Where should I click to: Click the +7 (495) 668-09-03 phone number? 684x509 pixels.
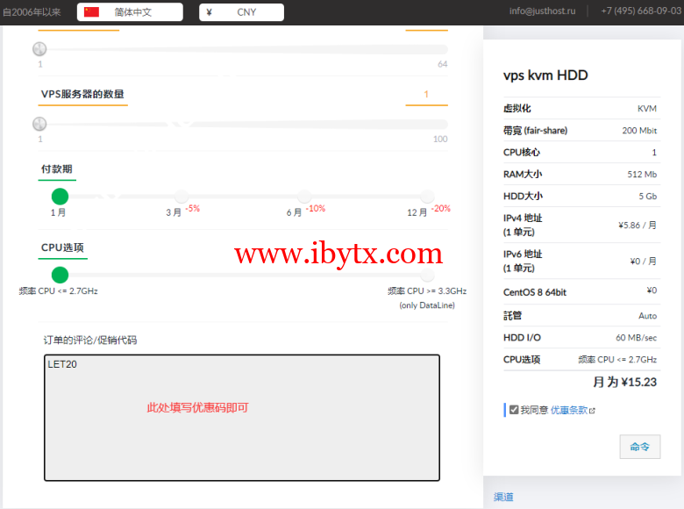pos(640,11)
